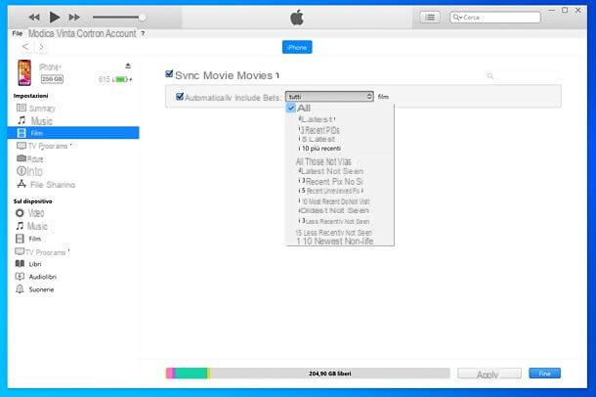596x397 pixels.
Task: Skip forward with the fast-forward button
Action: pyautogui.click(x=74, y=18)
